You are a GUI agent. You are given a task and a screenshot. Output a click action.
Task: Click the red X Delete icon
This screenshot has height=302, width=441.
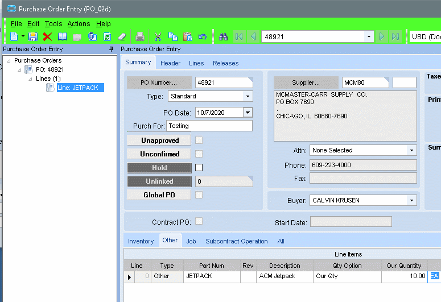[47, 36]
